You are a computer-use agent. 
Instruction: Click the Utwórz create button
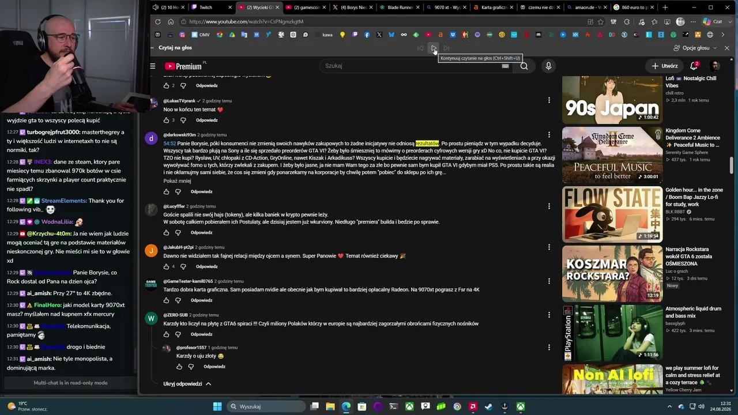[664, 66]
